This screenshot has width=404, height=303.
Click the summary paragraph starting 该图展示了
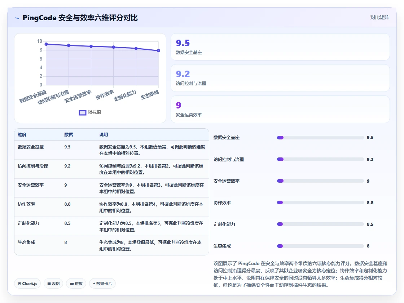(300, 274)
